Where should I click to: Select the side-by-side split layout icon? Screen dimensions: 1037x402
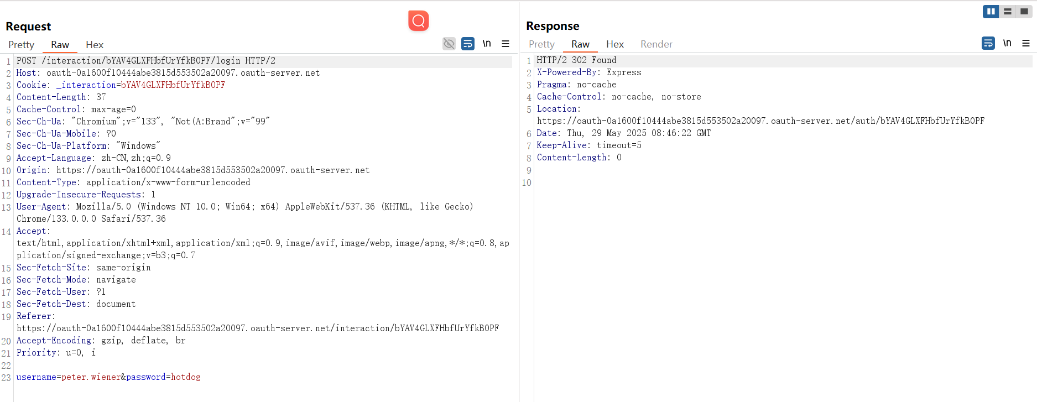[x=991, y=11]
